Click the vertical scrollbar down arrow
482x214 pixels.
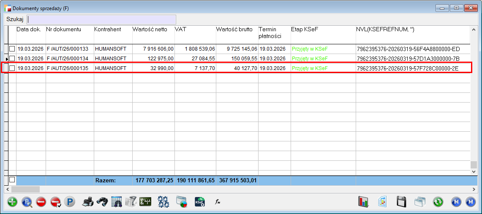(474, 172)
